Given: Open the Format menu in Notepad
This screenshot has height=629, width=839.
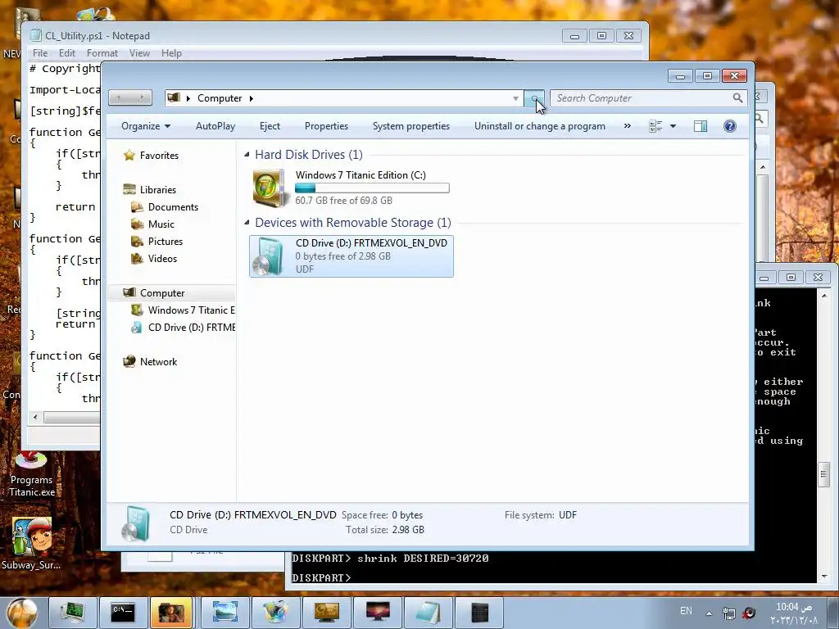Looking at the screenshot, I should pyautogui.click(x=102, y=53).
